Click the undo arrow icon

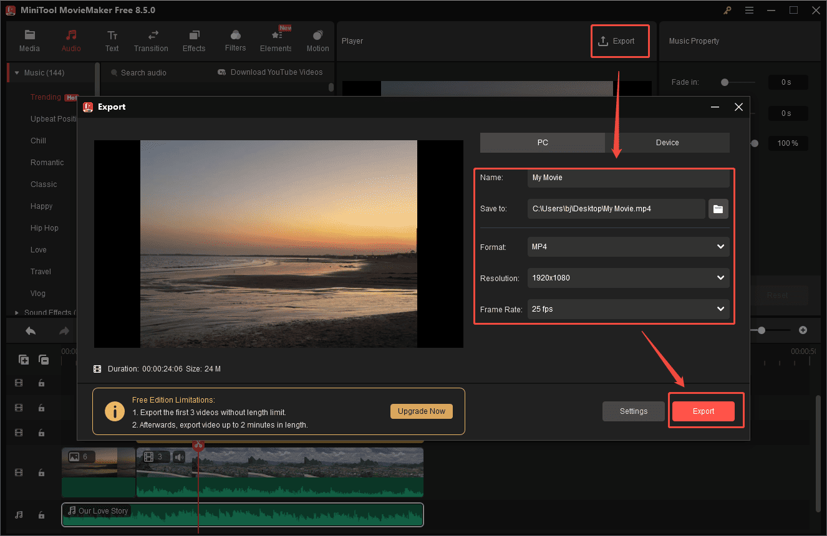pyautogui.click(x=30, y=330)
